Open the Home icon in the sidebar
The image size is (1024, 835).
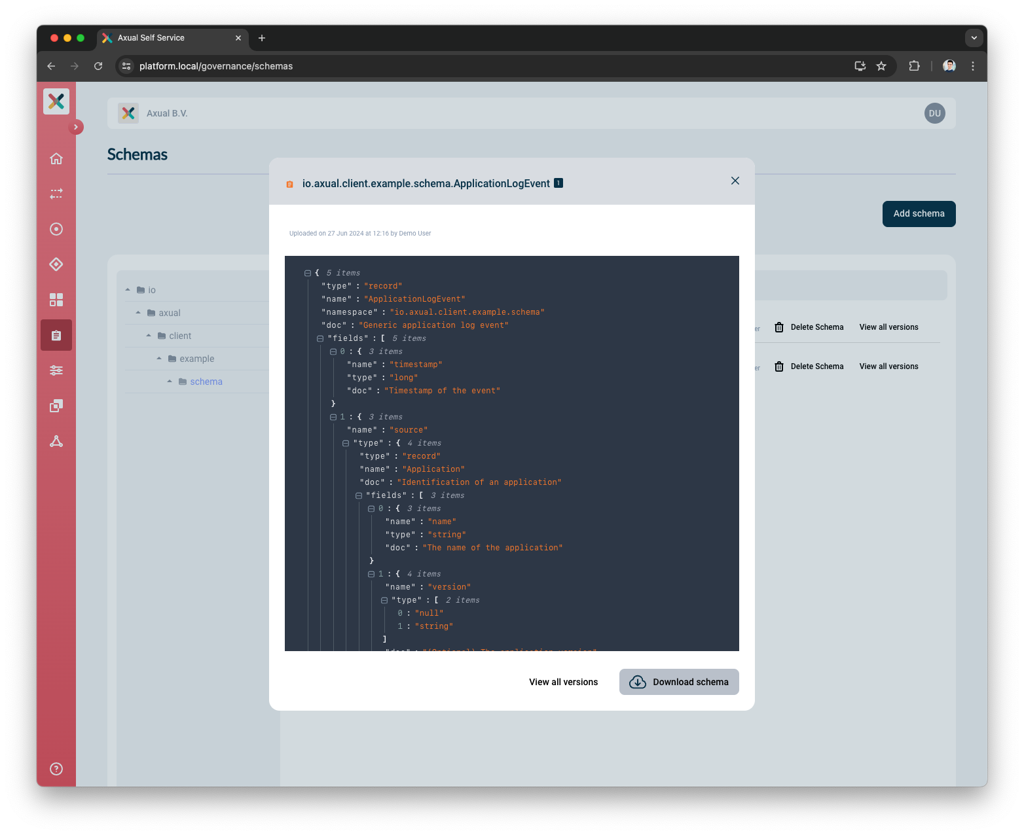click(x=56, y=158)
